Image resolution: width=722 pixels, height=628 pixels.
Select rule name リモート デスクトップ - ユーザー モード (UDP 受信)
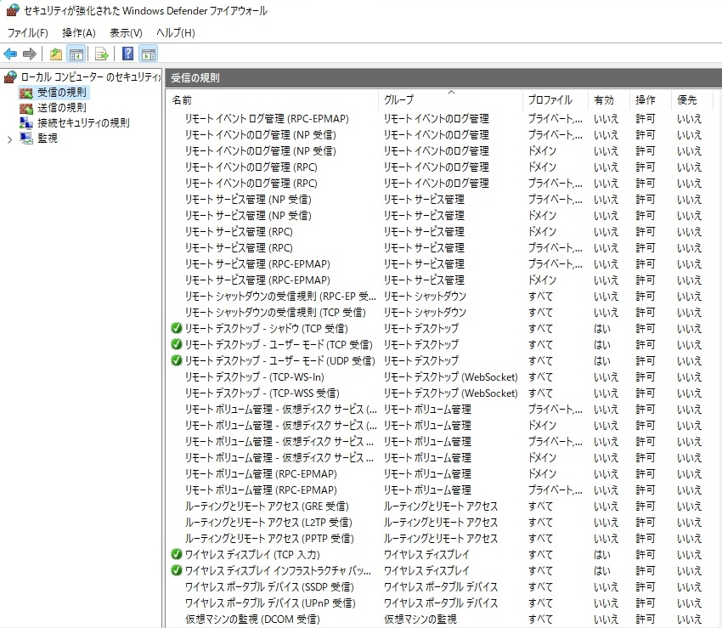click(x=280, y=361)
